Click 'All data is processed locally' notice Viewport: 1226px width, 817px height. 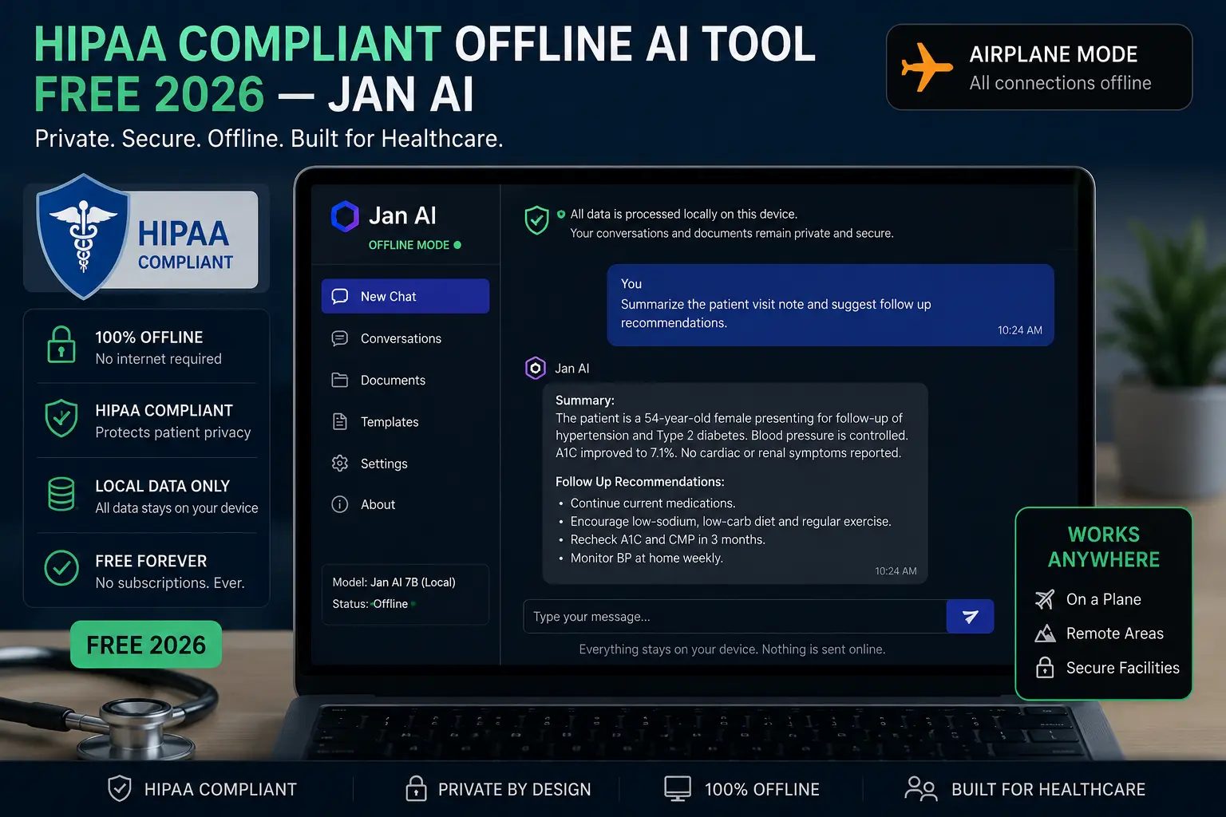[x=684, y=214]
